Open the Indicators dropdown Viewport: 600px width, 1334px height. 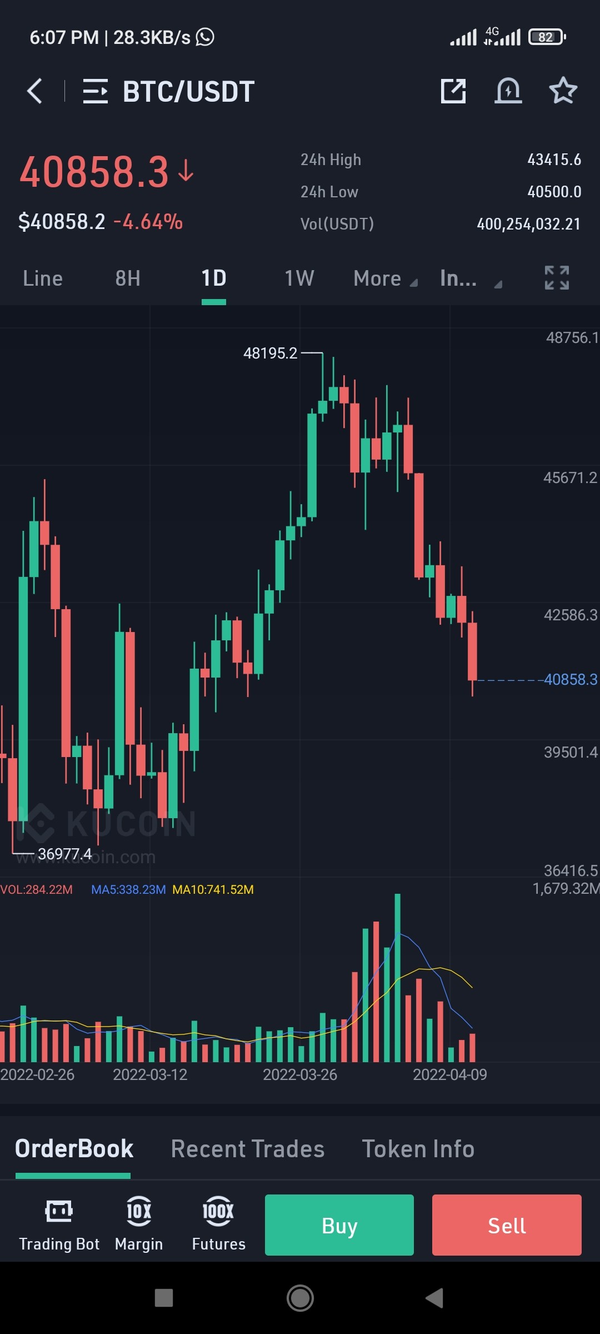(471, 278)
